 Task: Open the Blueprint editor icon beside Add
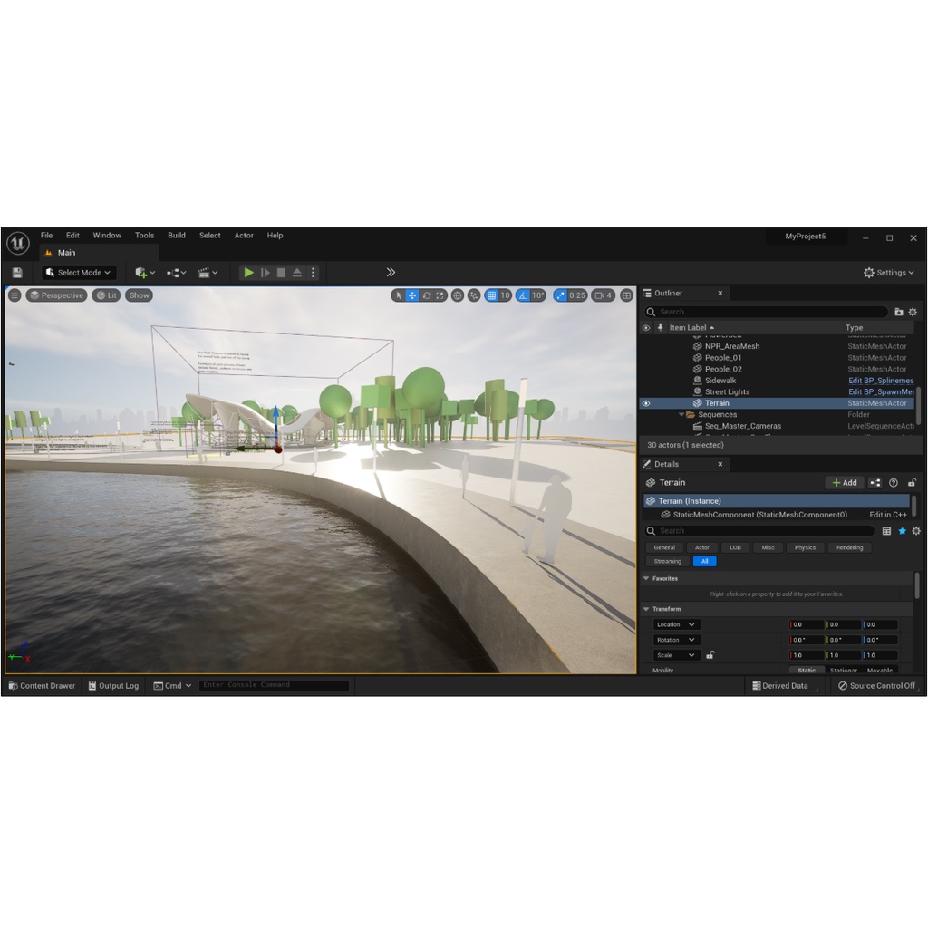point(875,483)
